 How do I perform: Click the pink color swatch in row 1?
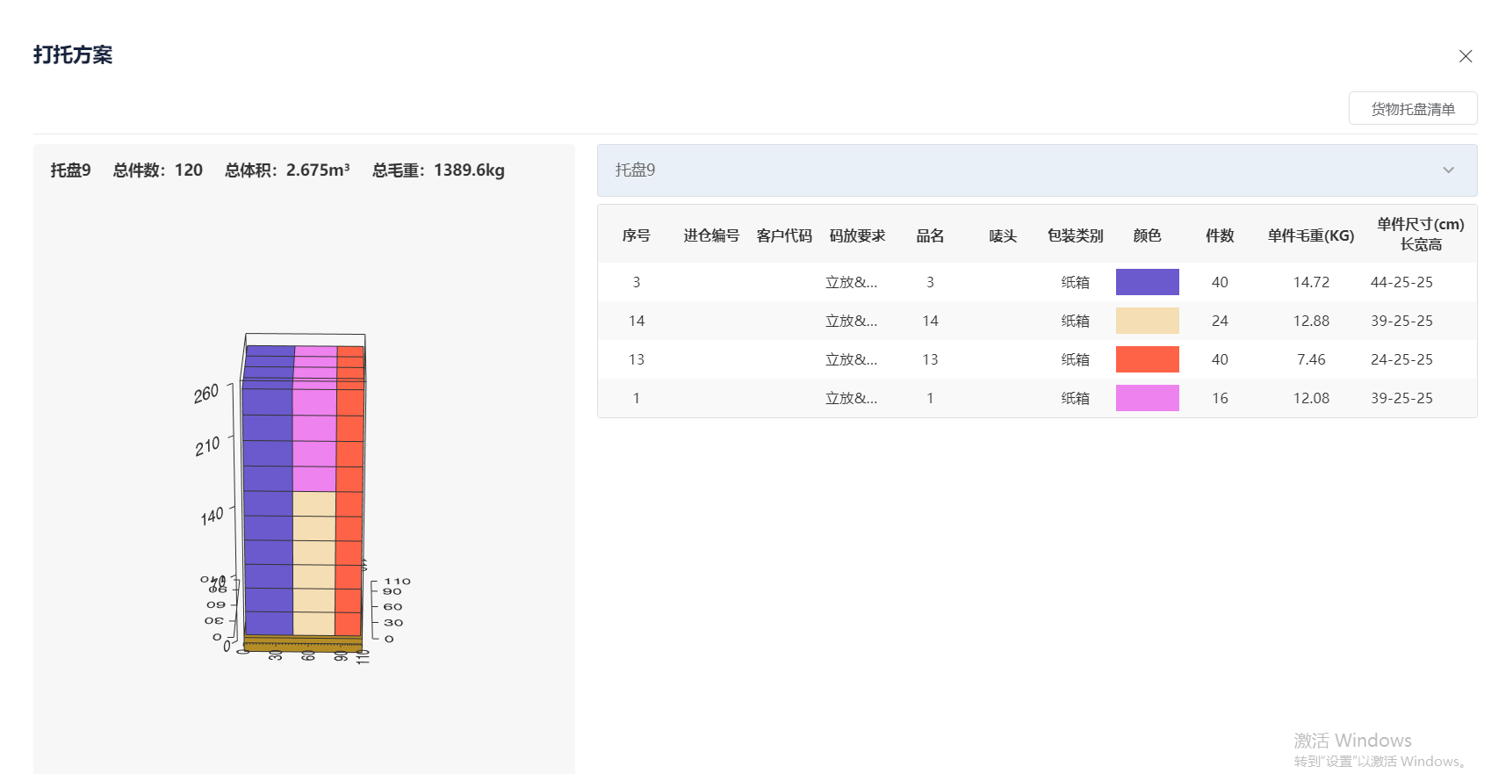[x=1147, y=398]
